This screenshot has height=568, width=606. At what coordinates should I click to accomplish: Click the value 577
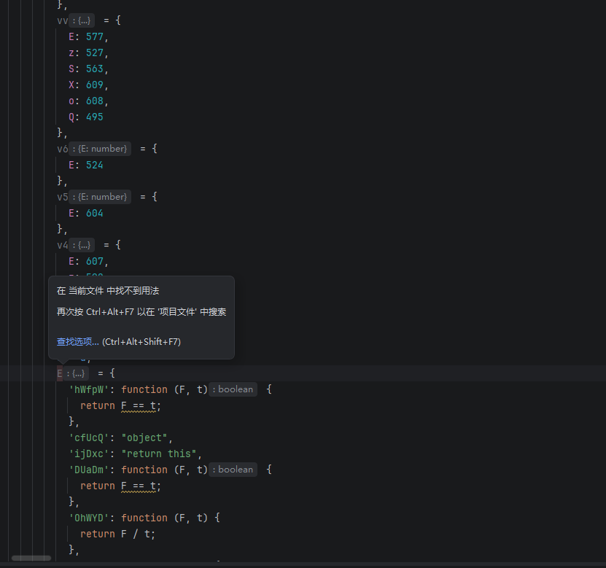point(95,36)
